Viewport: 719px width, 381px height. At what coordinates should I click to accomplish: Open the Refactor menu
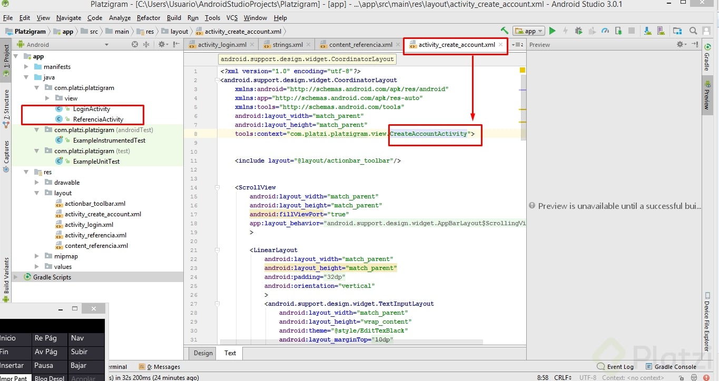[x=149, y=18]
